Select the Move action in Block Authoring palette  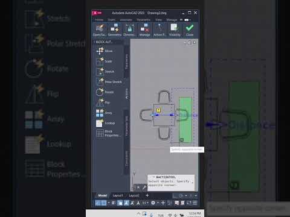(x=105, y=51)
